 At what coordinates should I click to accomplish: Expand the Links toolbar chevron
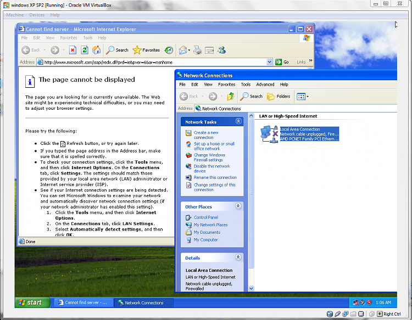[x=310, y=60]
